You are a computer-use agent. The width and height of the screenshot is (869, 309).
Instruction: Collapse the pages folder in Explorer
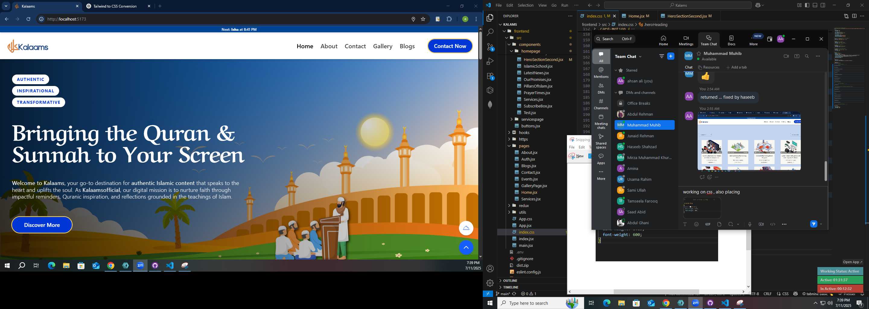pyautogui.click(x=524, y=146)
